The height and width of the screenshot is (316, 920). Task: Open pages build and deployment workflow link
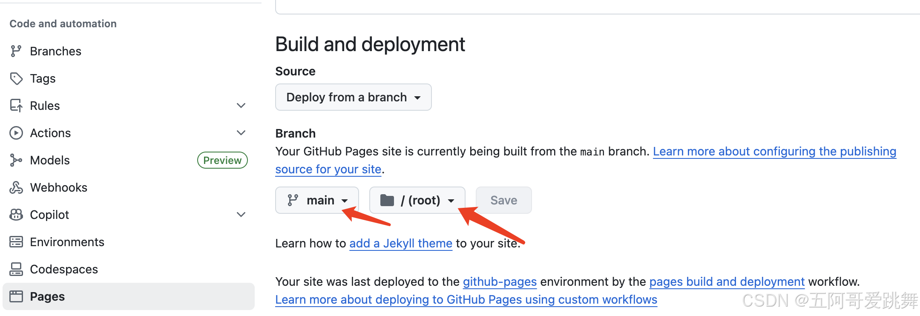point(727,282)
